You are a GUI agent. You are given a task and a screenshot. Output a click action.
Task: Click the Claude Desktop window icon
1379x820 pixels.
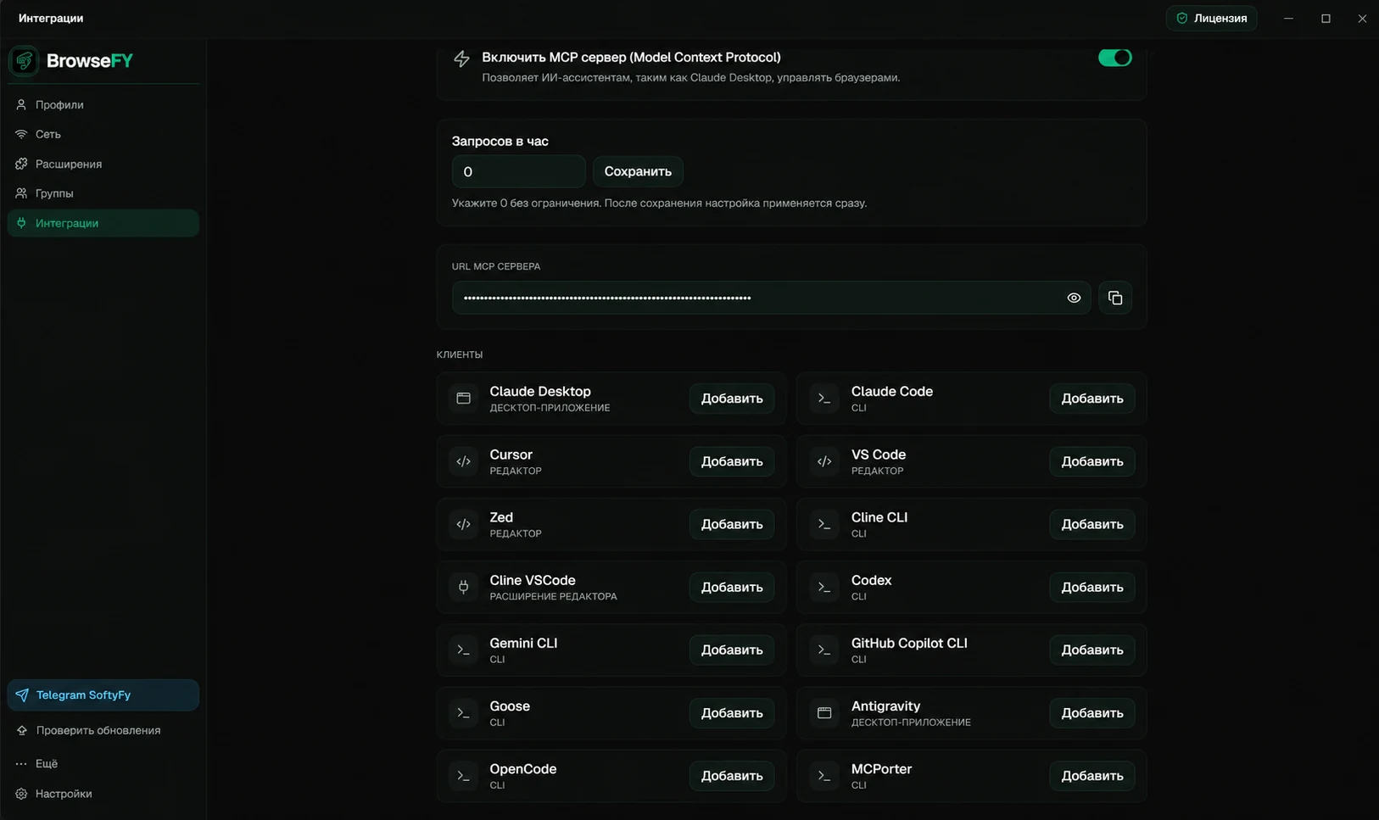coord(463,399)
